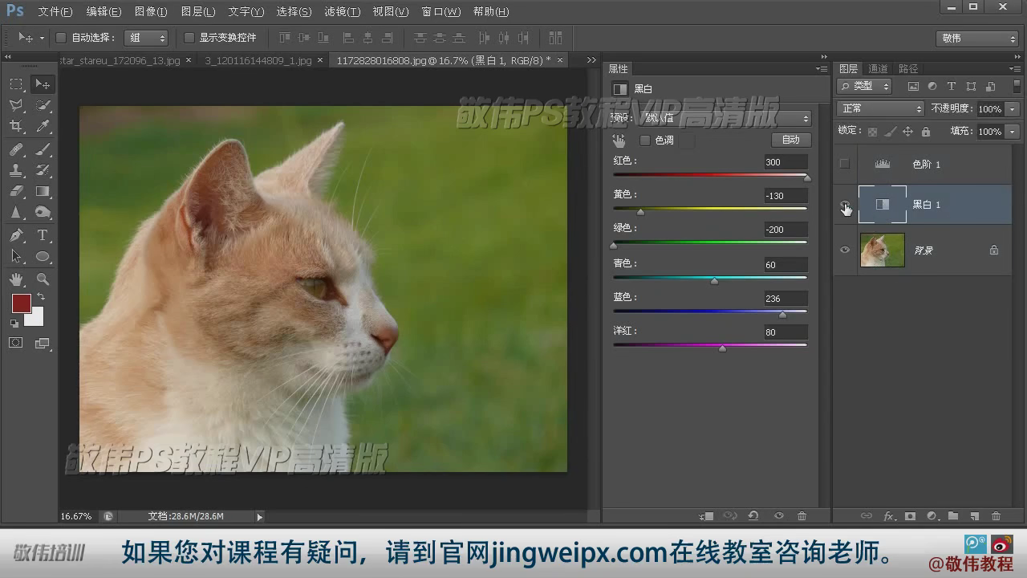Select the Hand tool in the toolbox
The image size is (1027, 578).
coord(16,279)
